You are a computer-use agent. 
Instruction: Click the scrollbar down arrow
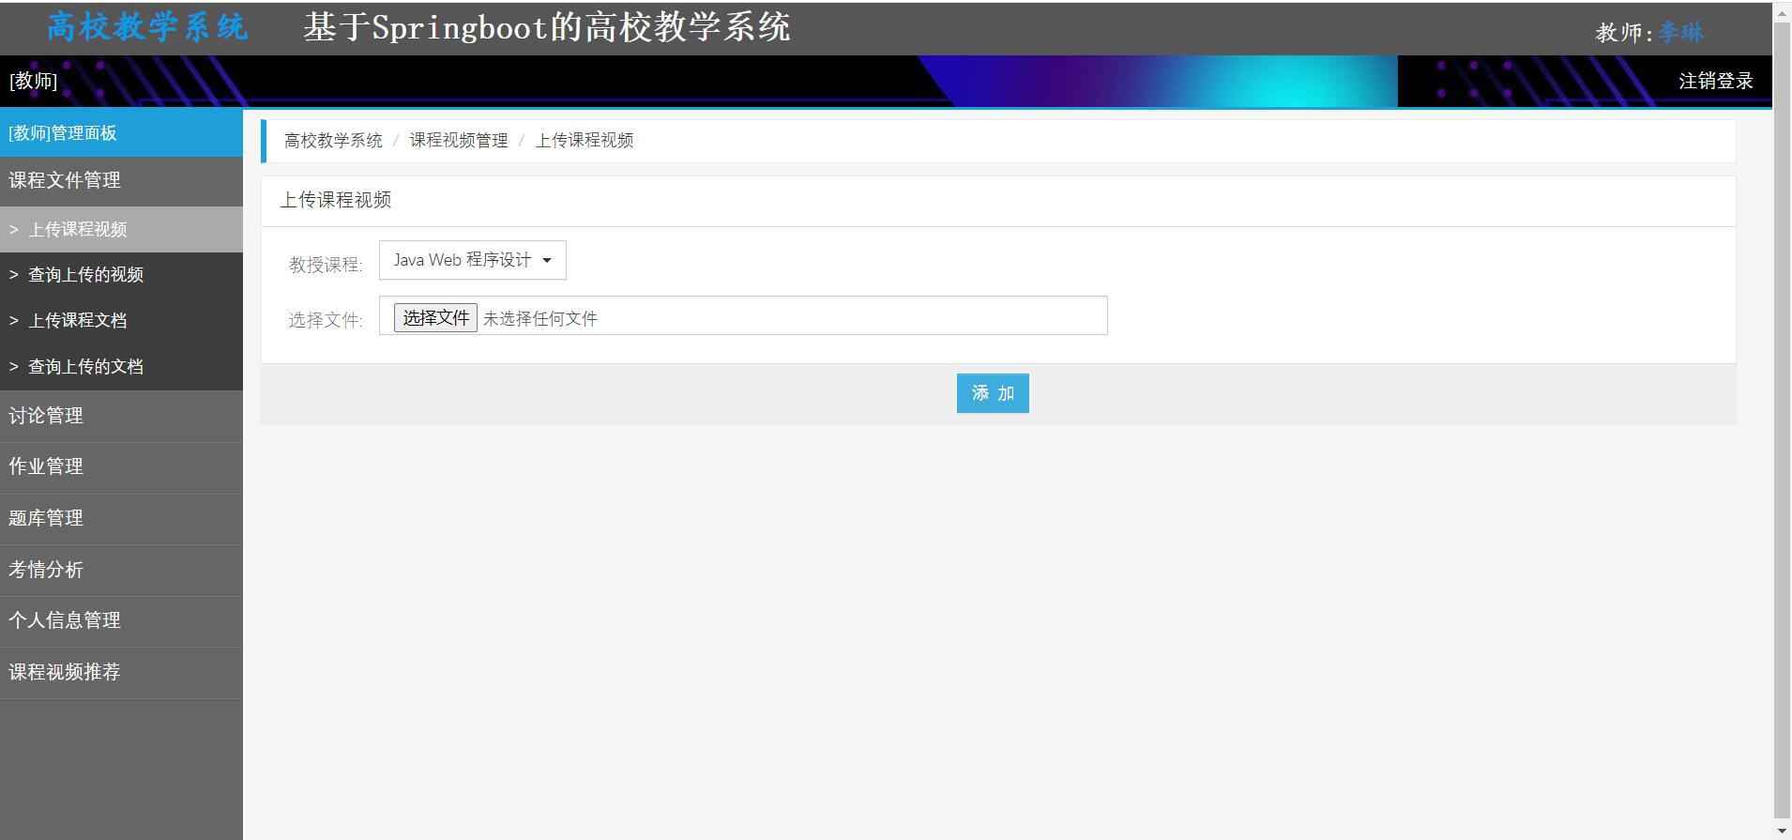1783,832
